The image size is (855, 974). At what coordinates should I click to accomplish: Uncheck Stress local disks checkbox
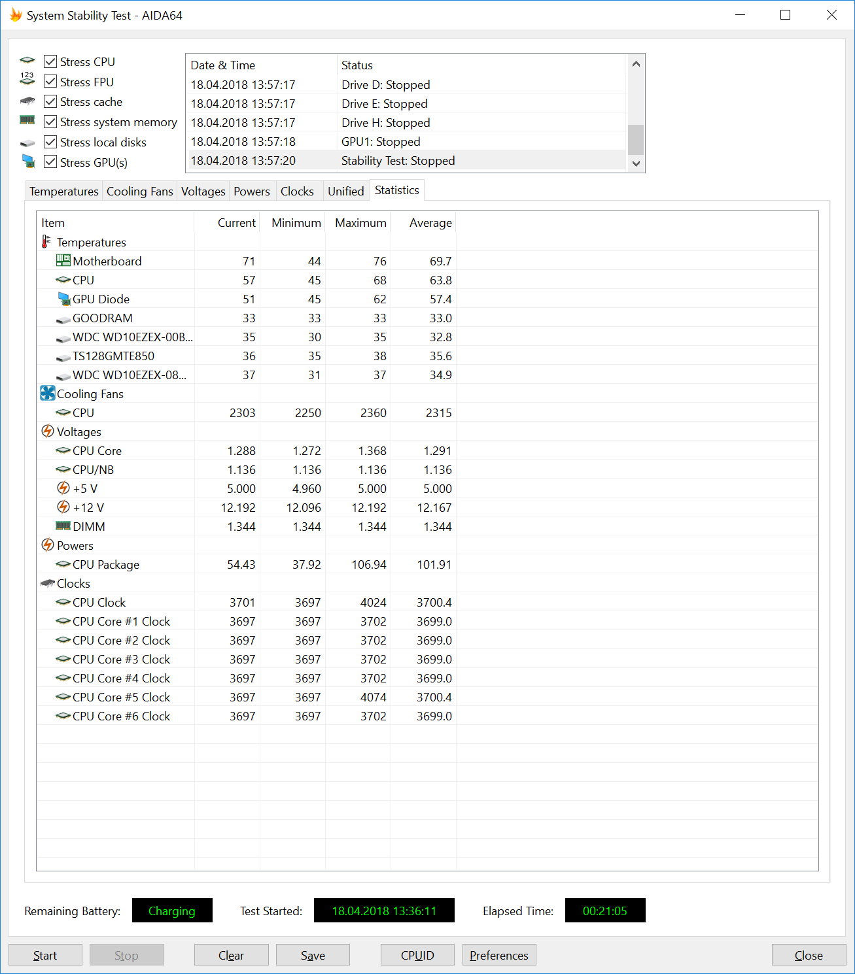point(50,142)
